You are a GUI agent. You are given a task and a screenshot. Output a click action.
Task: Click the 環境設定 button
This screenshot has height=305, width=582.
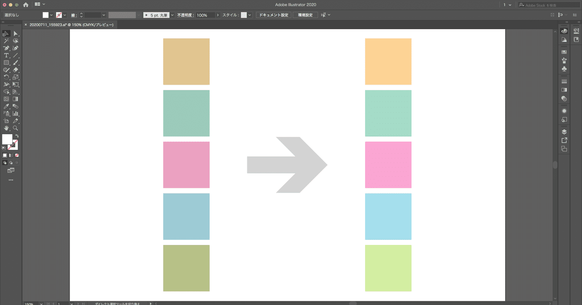pos(305,15)
